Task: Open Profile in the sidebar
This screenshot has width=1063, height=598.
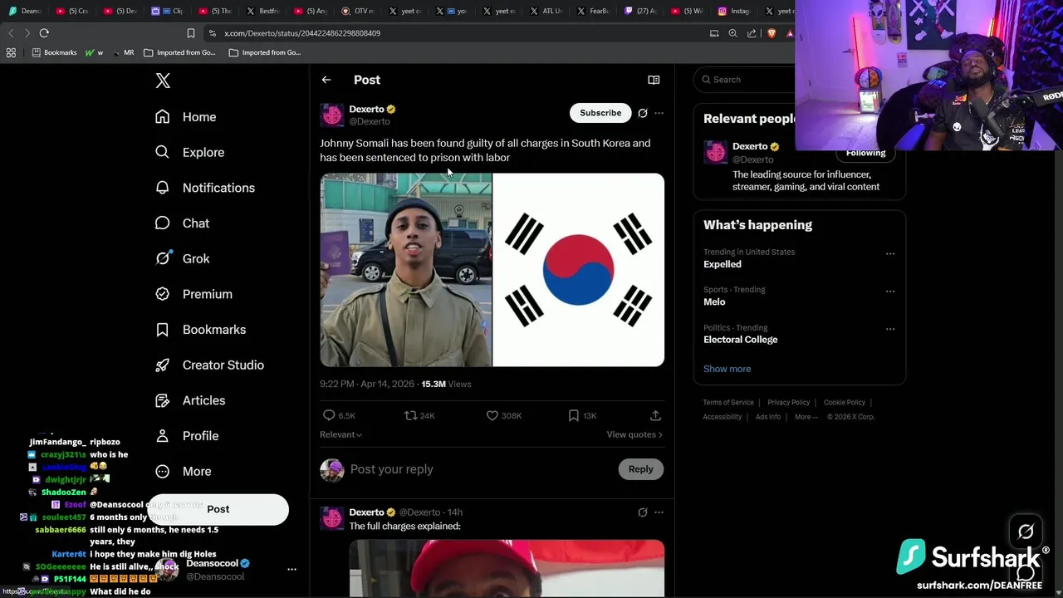Action: click(x=187, y=436)
